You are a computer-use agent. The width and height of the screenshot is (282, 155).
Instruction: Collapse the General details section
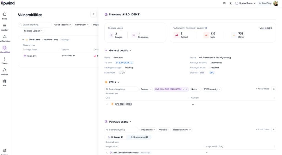click(130, 51)
